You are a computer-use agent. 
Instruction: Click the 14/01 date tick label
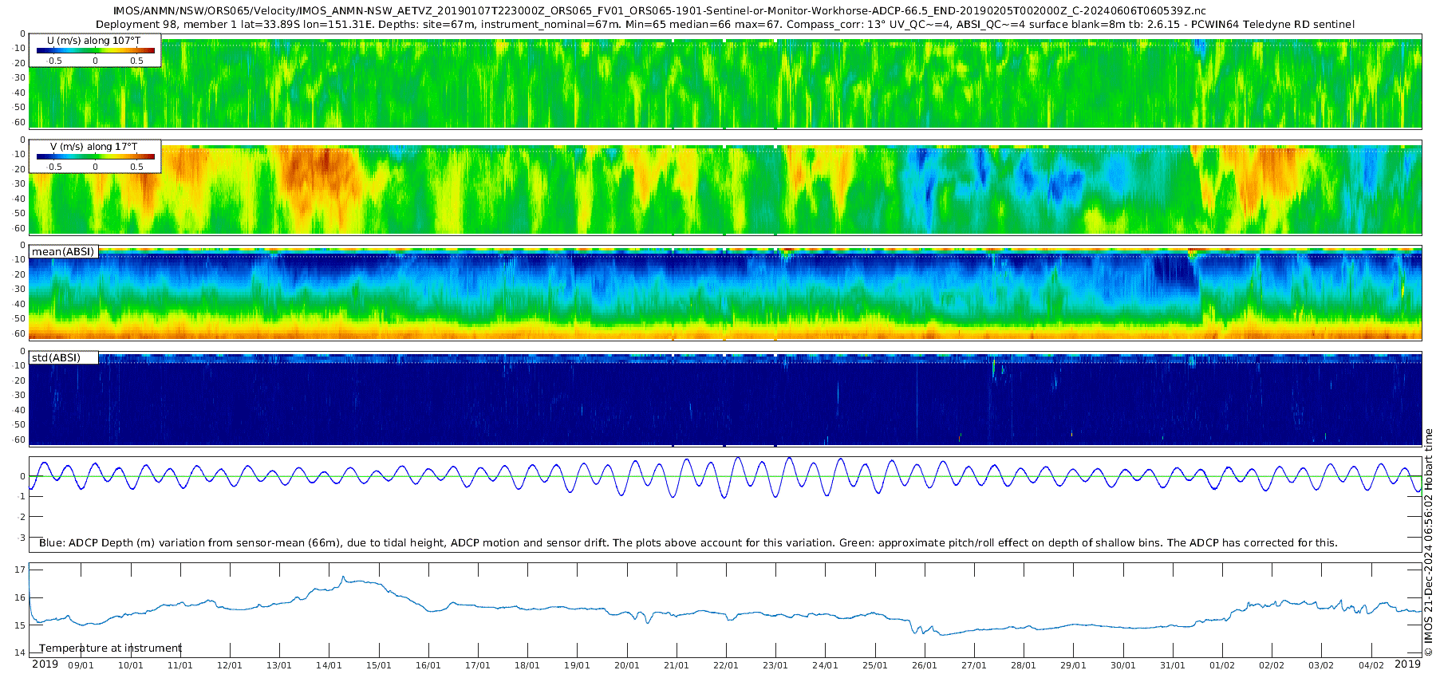pyautogui.click(x=329, y=665)
